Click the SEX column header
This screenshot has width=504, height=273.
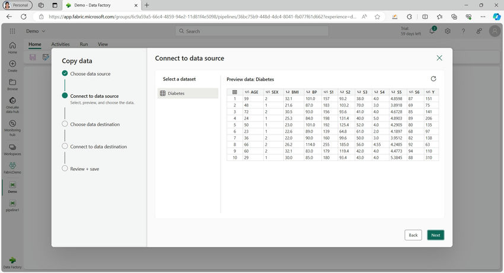[x=273, y=92]
